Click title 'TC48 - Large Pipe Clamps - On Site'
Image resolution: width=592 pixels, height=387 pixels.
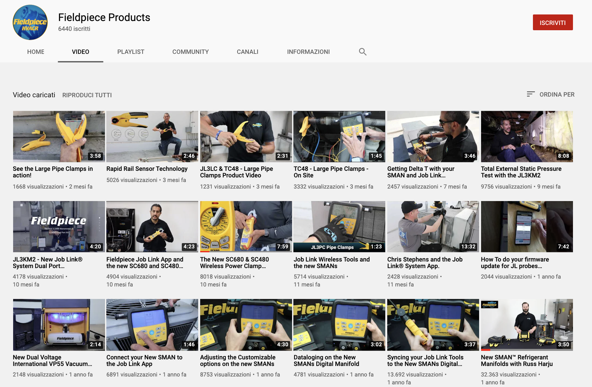pos(331,172)
